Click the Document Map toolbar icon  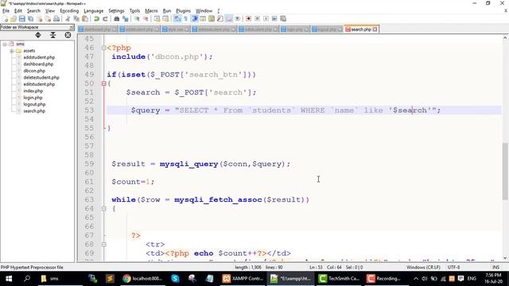click(x=212, y=19)
